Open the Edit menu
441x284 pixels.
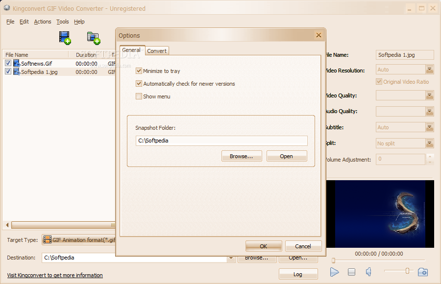24,22
